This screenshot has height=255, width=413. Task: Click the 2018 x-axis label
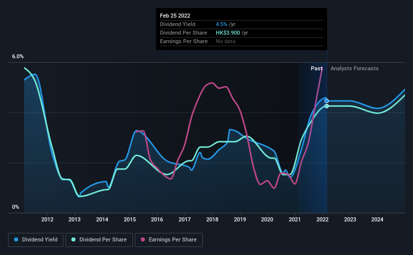(212, 219)
